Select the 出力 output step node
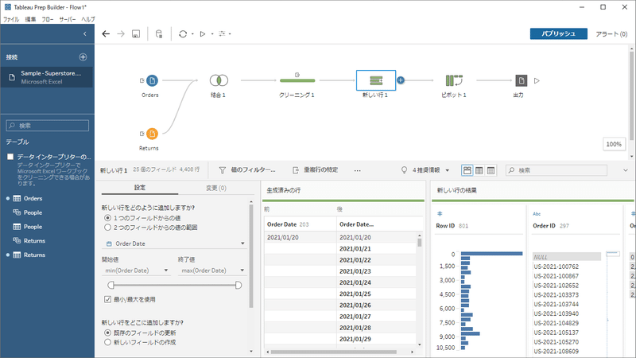This screenshot has width=636, height=358. [522, 80]
